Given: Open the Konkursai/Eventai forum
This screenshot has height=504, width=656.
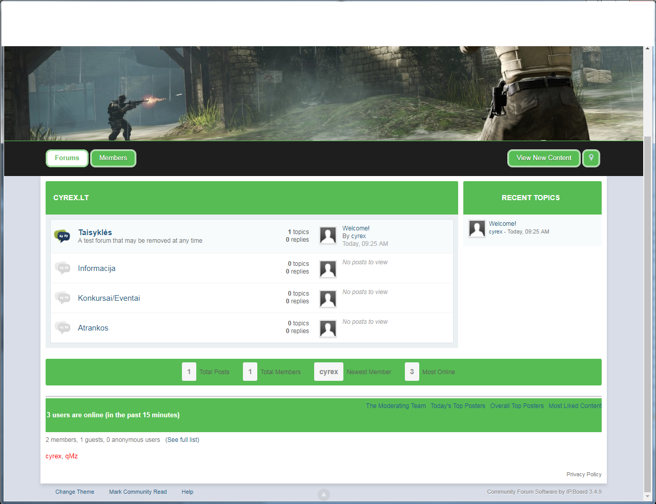Looking at the screenshot, I should pos(109,298).
